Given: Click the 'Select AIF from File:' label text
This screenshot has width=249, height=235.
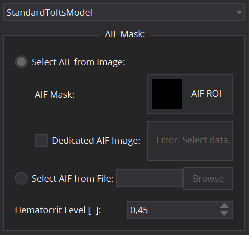Looking at the screenshot, I should tap(73, 179).
